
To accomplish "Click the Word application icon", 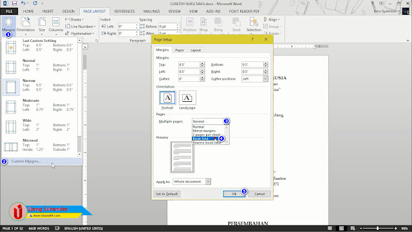I will pos(5,3).
